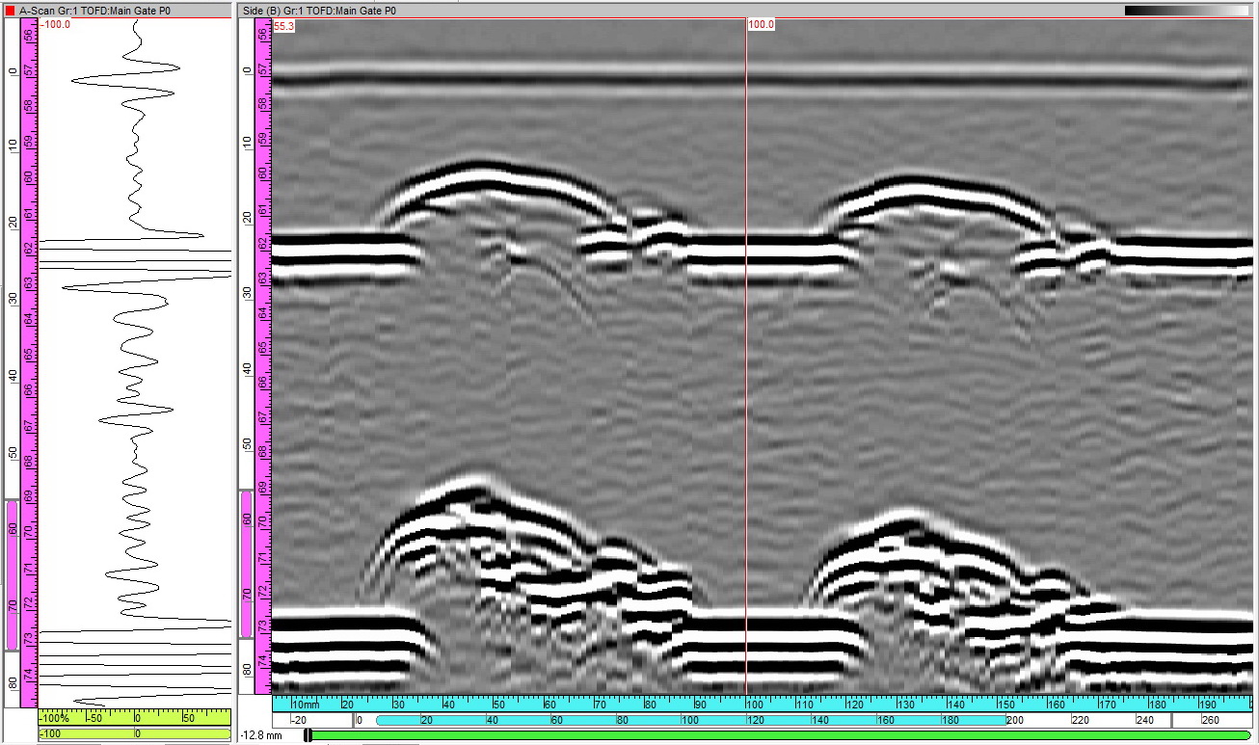1259x745 pixels.
Task: Click the red active-view indicator in A-Scan title
Action: pos(9,10)
